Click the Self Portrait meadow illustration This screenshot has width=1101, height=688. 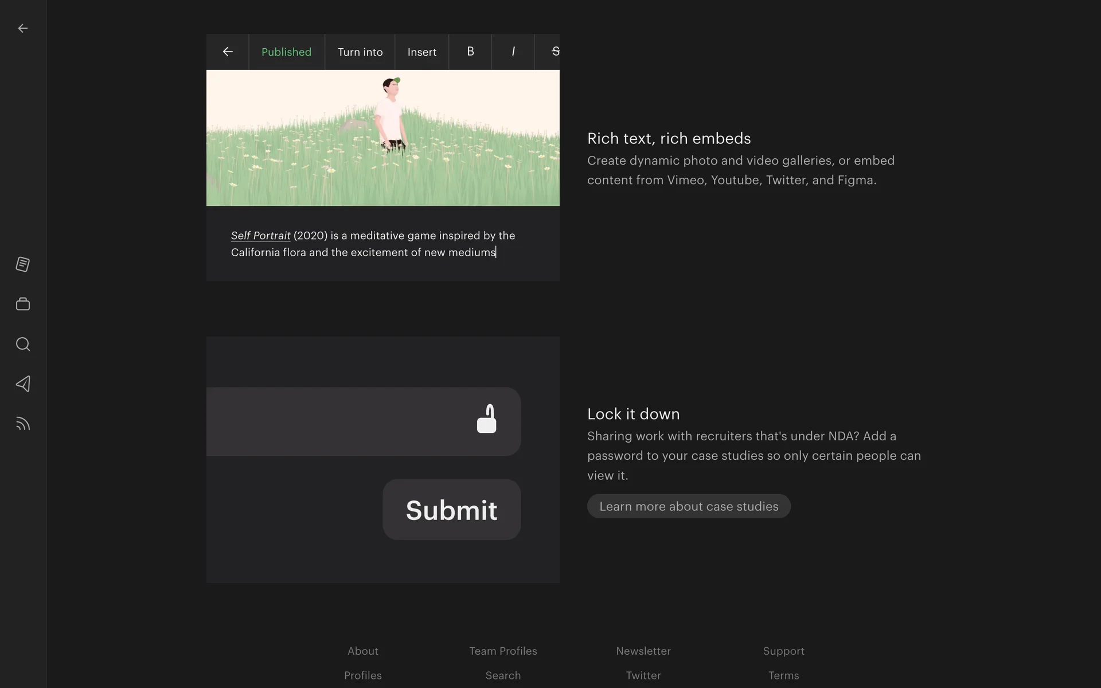(x=382, y=138)
